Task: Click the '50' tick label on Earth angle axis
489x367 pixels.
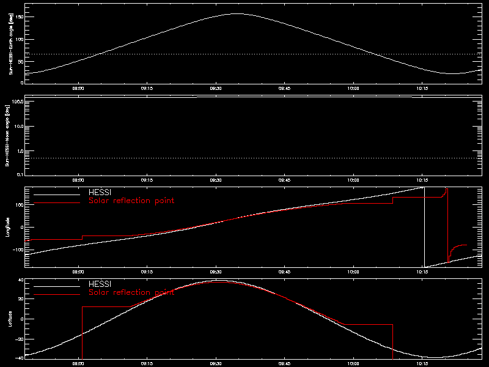Action: pyautogui.click(x=21, y=62)
